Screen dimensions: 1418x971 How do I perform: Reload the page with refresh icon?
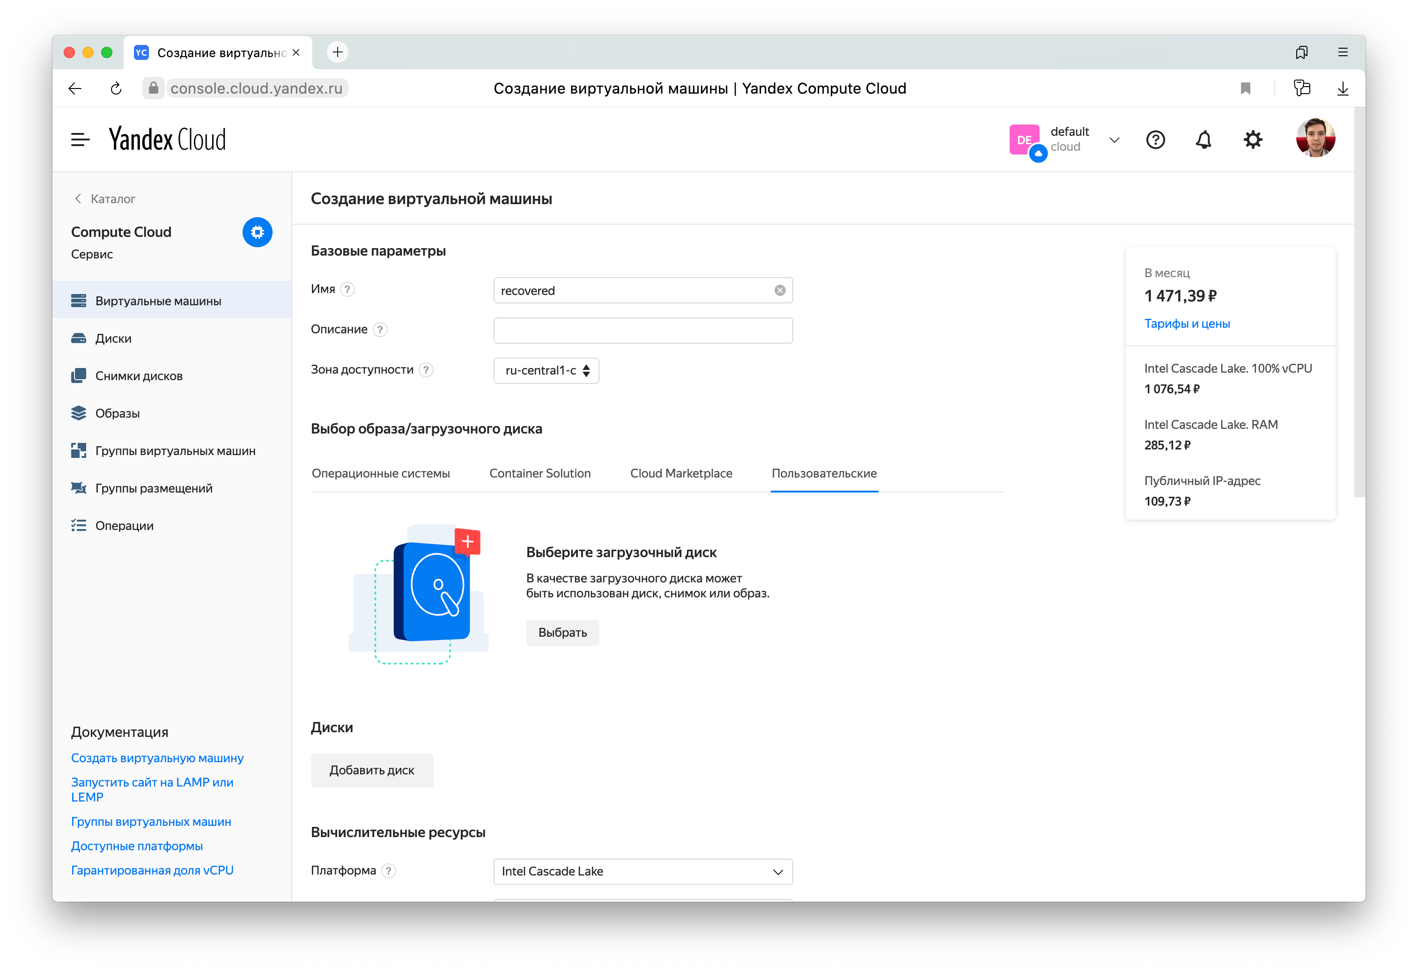116,88
